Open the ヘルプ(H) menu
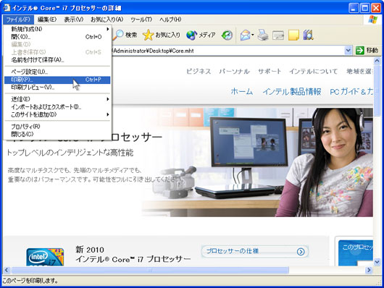The width and height of the screenshot is (384, 288). tap(170, 20)
